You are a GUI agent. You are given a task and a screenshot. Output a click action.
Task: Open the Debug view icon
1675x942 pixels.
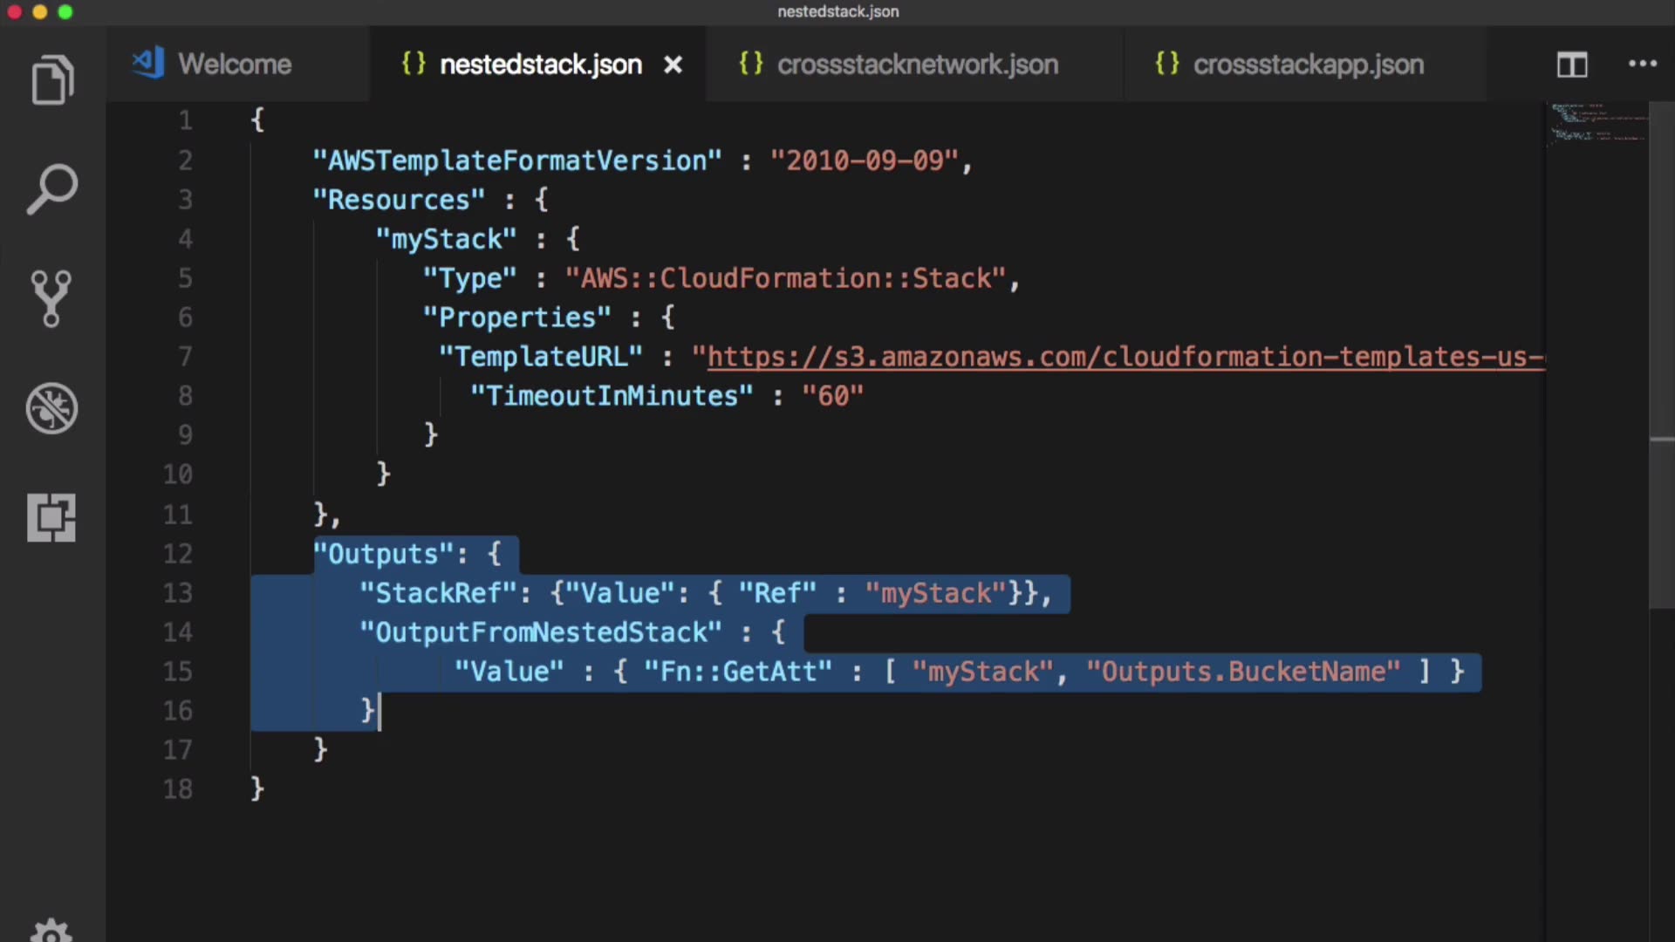(x=52, y=408)
